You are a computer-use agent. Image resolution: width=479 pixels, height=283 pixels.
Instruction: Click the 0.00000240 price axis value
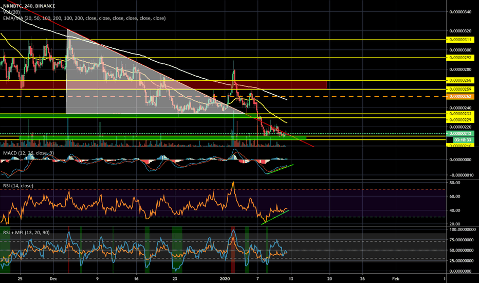pyautogui.click(x=460, y=108)
